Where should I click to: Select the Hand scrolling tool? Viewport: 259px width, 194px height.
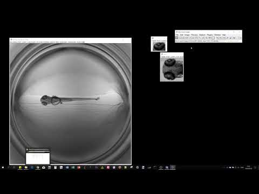pos(210,38)
